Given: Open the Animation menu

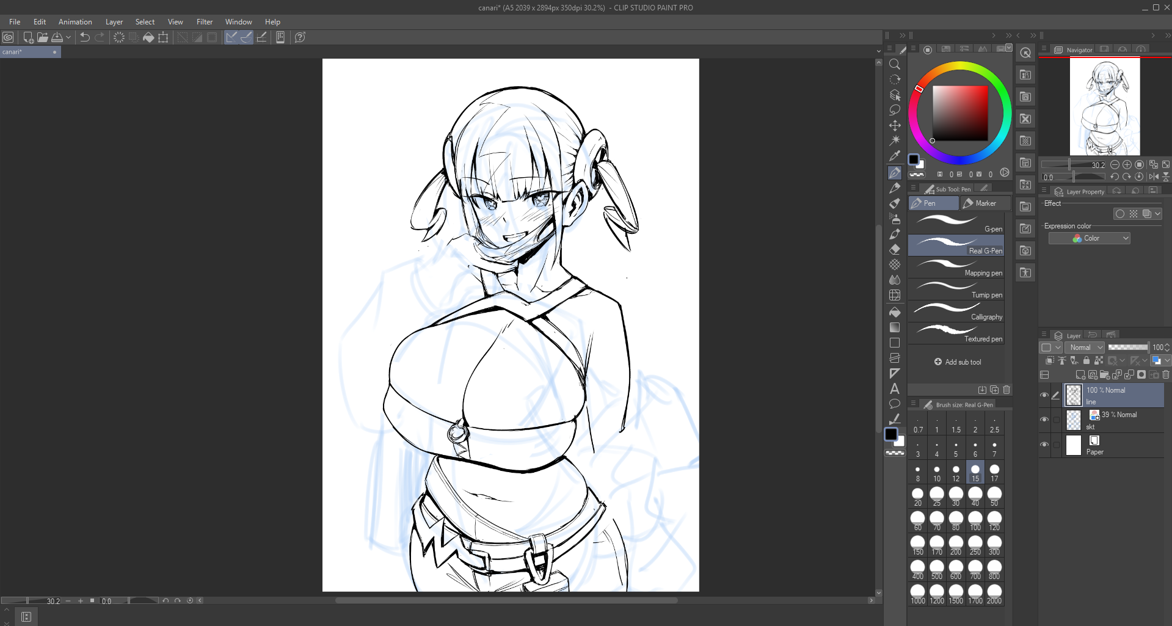Looking at the screenshot, I should (75, 22).
